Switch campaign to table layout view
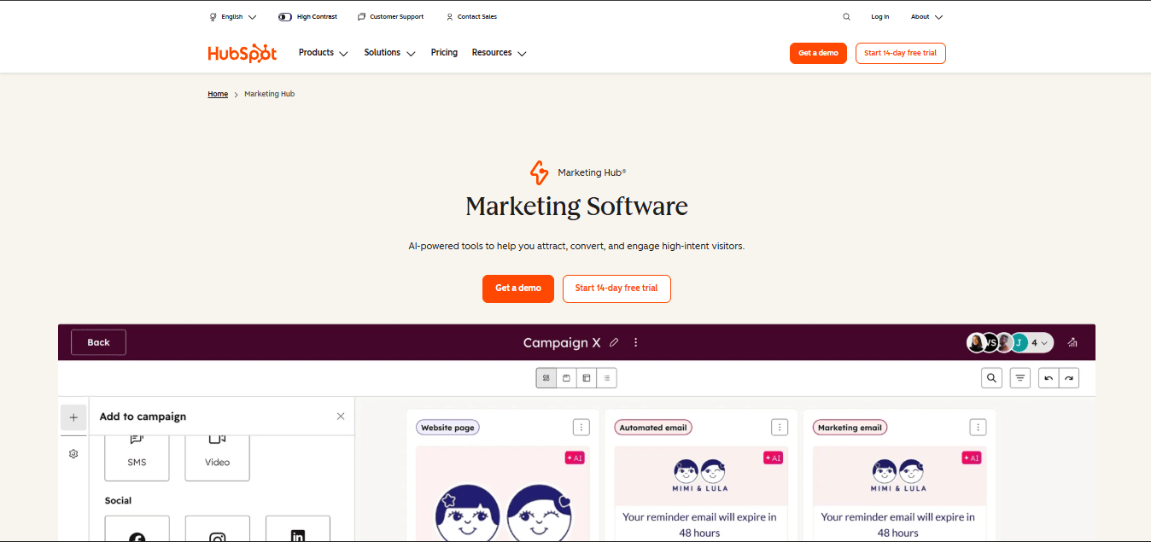 tap(587, 377)
